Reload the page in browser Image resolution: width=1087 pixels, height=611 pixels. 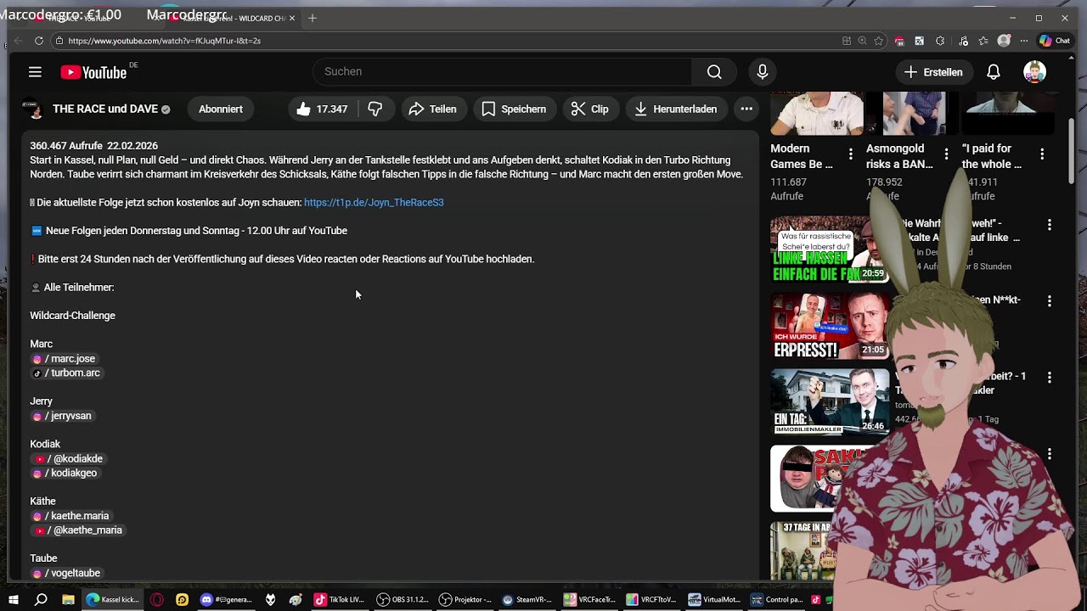pos(39,41)
